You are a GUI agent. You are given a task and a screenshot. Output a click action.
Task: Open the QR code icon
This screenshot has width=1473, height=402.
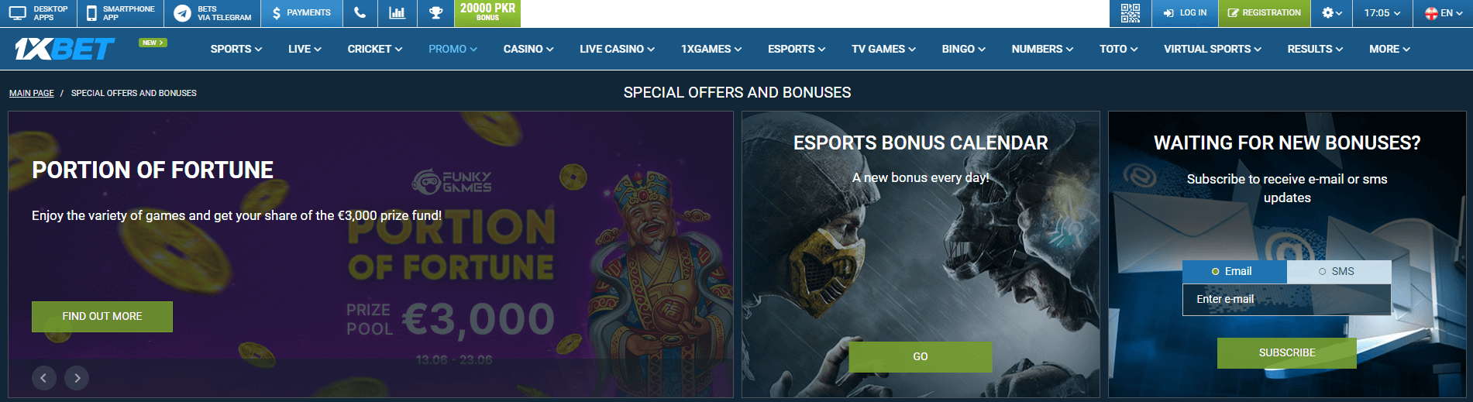coord(1131,13)
